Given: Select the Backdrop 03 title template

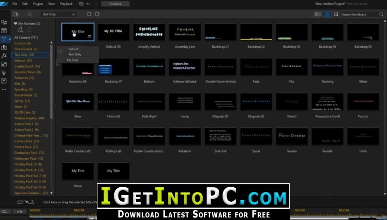Looking at the screenshot, I should pyautogui.click(x=291, y=36).
